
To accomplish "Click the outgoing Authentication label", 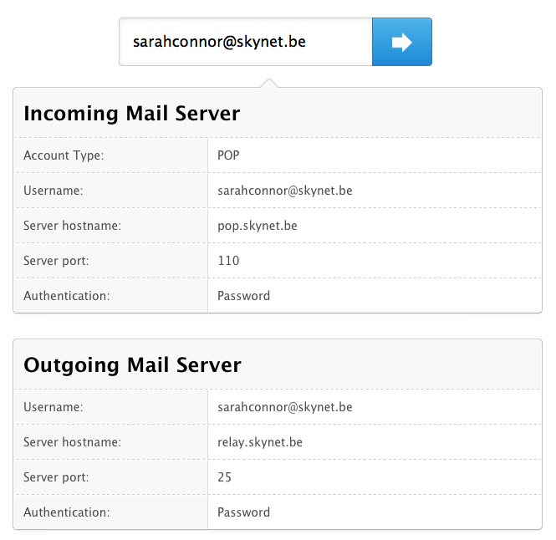I will [x=67, y=512].
